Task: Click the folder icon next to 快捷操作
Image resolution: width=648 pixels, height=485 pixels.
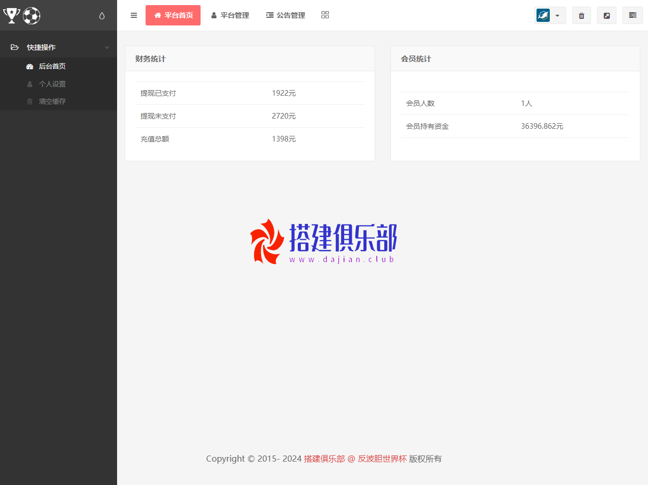Action: click(15, 47)
